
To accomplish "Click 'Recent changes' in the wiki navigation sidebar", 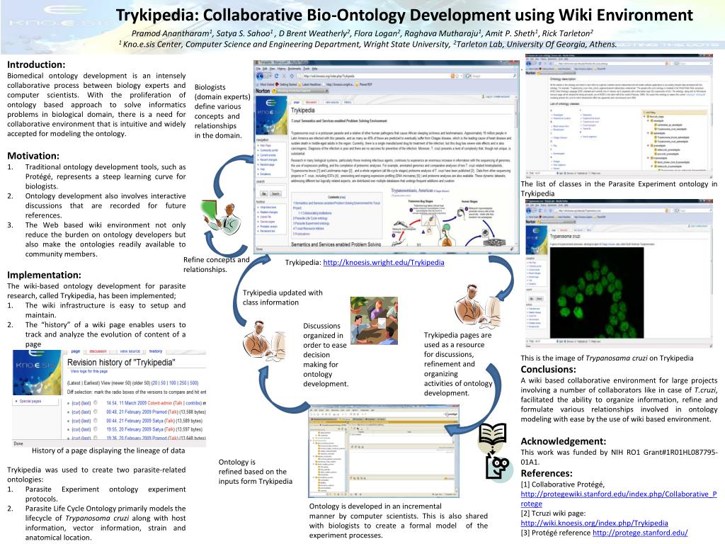I will coord(268,159).
